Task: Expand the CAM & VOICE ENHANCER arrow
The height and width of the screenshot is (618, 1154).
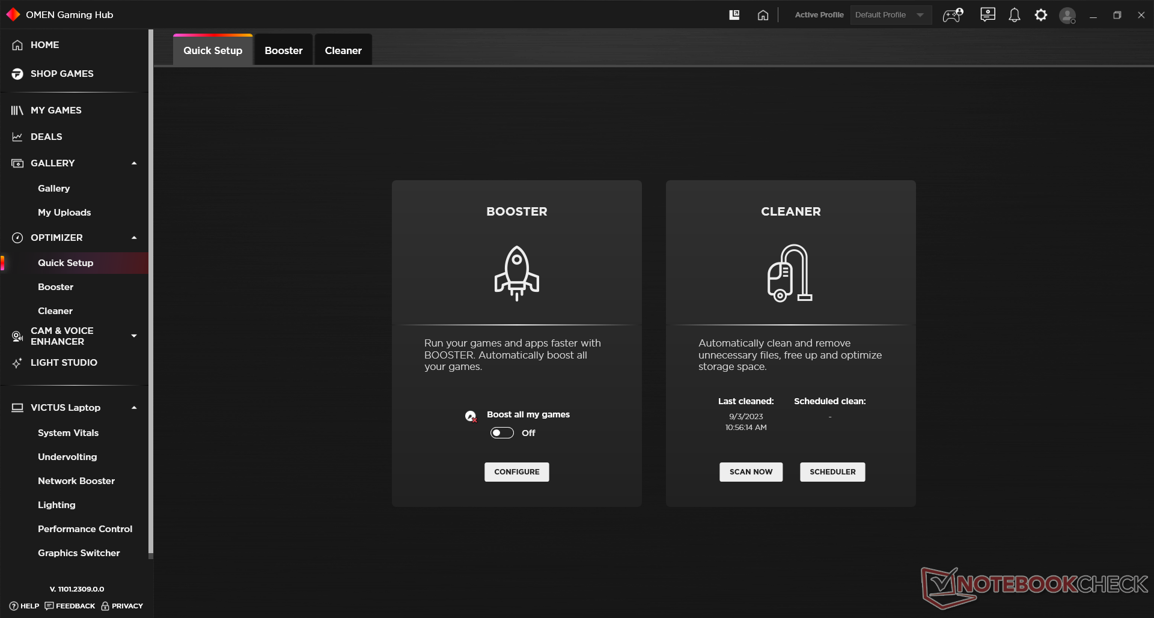Action: click(134, 336)
